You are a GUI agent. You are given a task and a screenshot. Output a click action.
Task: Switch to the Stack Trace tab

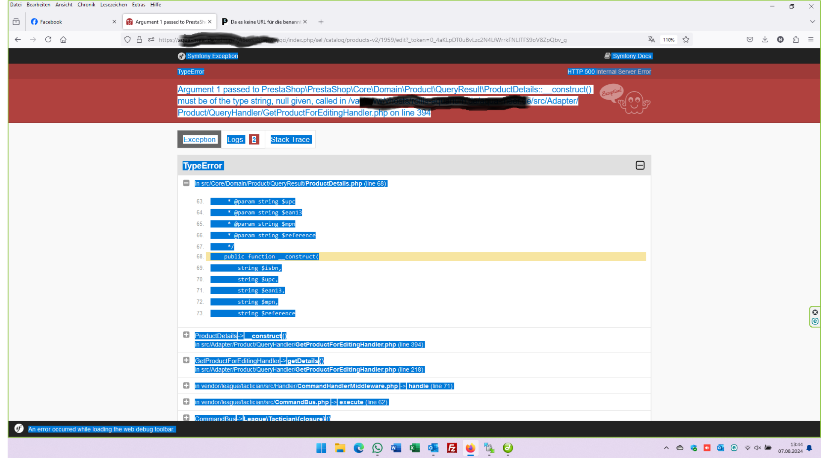point(290,139)
